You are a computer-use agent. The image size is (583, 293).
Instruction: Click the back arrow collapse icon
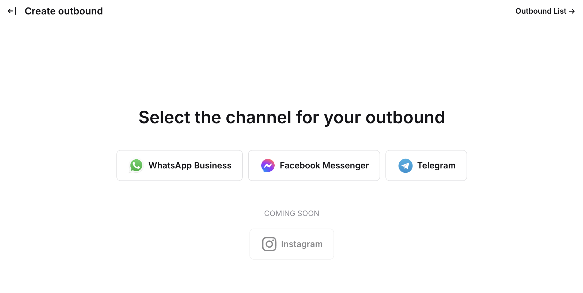(x=12, y=11)
